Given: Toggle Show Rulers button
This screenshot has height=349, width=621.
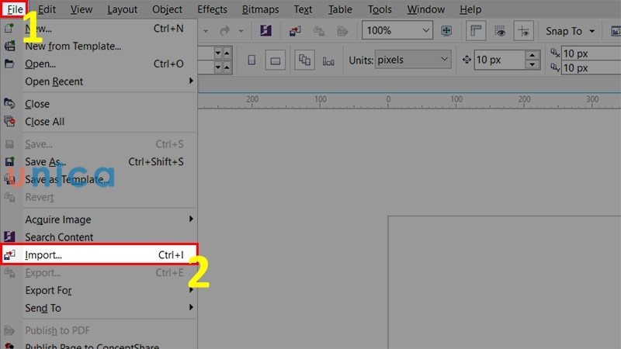Looking at the screenshot, I should coord(476,31).
